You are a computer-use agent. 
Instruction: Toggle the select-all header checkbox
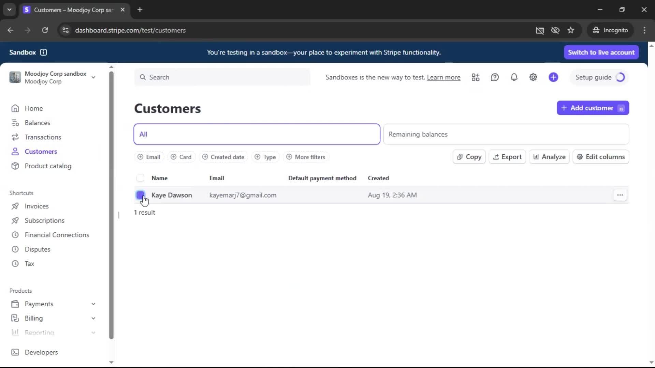(x=140, y=178)
